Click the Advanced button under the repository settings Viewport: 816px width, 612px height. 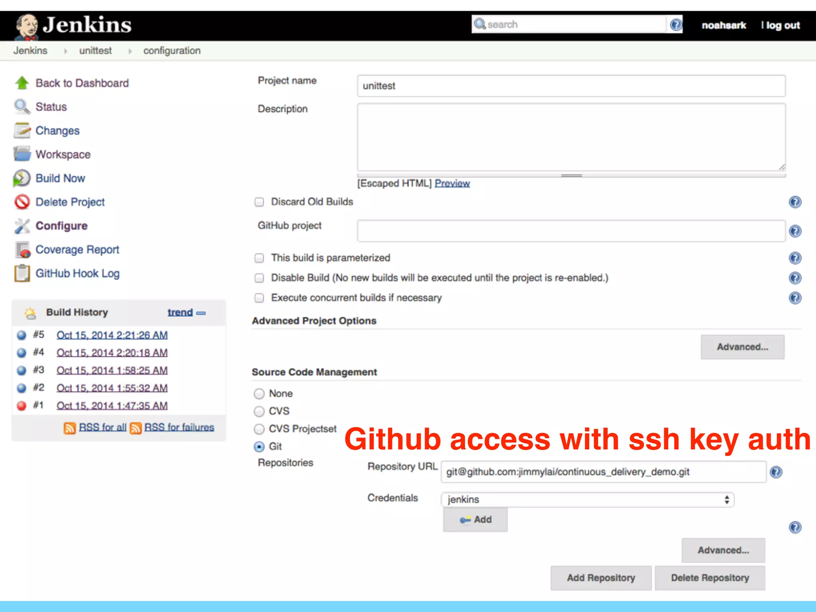pyautogui.click(x=723, y=550)
